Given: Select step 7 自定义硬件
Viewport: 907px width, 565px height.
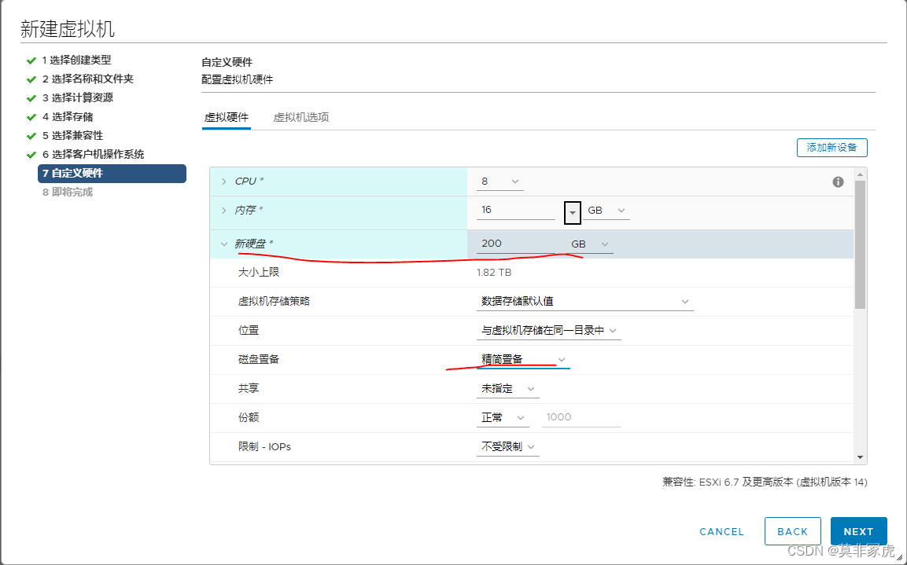Looking at the screenshot, I should (112, 174).
